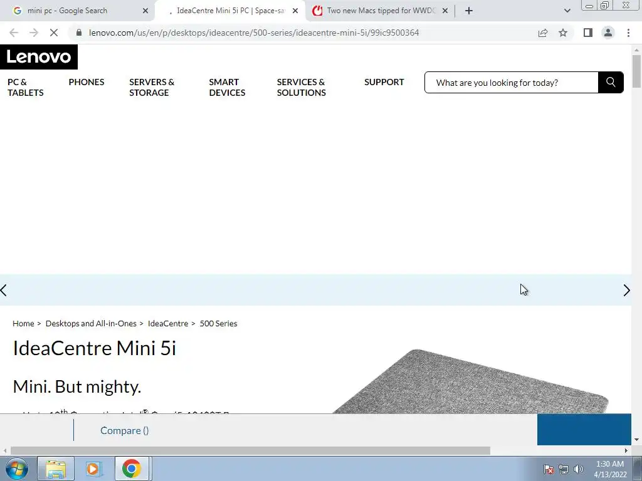Open the Chrome three-dot menu
This screenshot has height=481, width=642.
click(628, 33)
